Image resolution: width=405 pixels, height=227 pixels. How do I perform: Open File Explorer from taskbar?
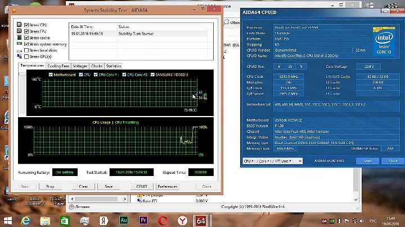pos(45,221)
